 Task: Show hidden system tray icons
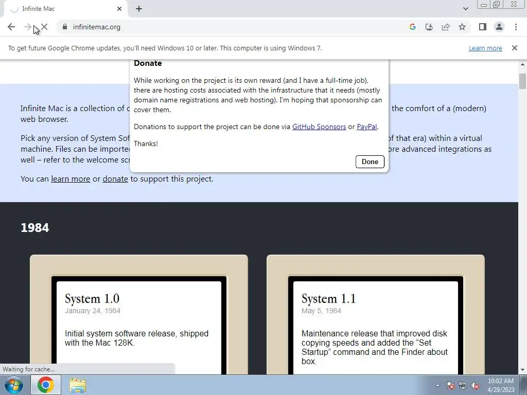click(437, 385)
